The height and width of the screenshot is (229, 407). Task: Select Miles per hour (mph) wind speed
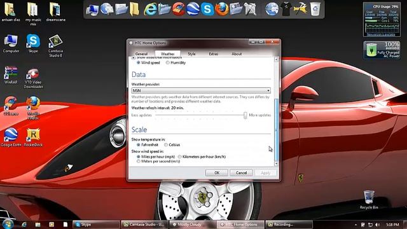click(139, 156)
